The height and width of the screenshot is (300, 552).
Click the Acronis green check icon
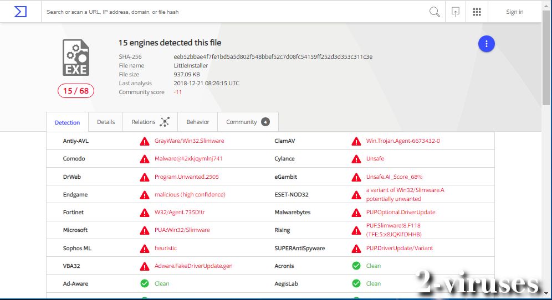pyautogui.click(x=356, y=266)
